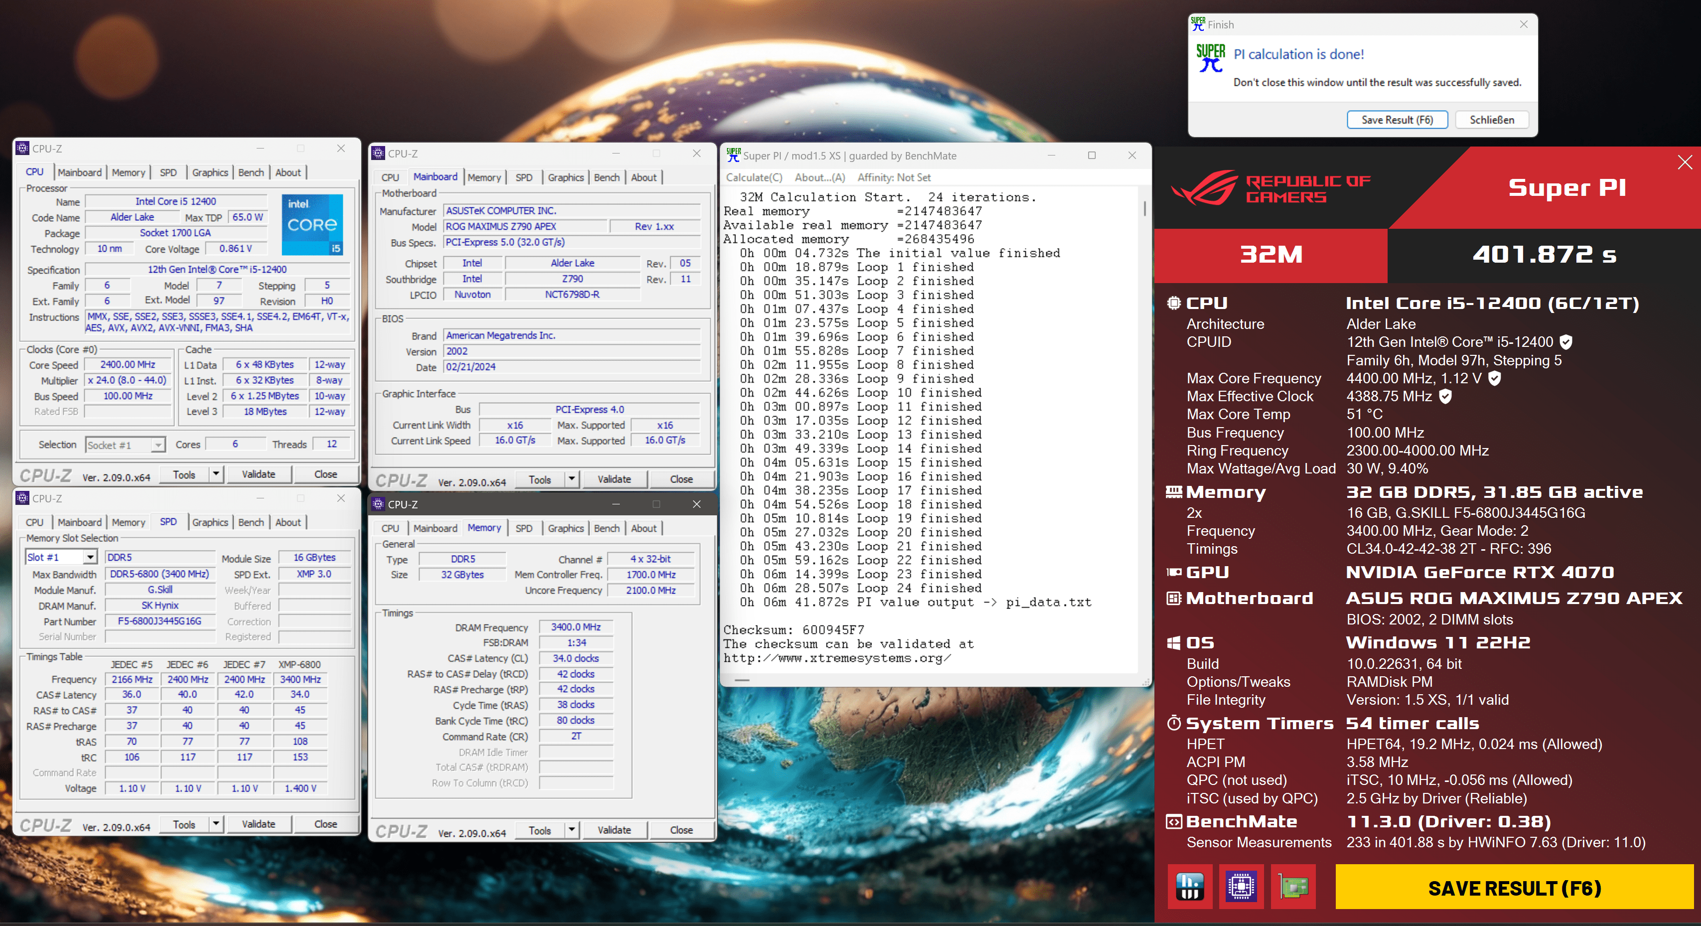
Task: Open the Graphics tab in SPD window
Action: point(210,522)
